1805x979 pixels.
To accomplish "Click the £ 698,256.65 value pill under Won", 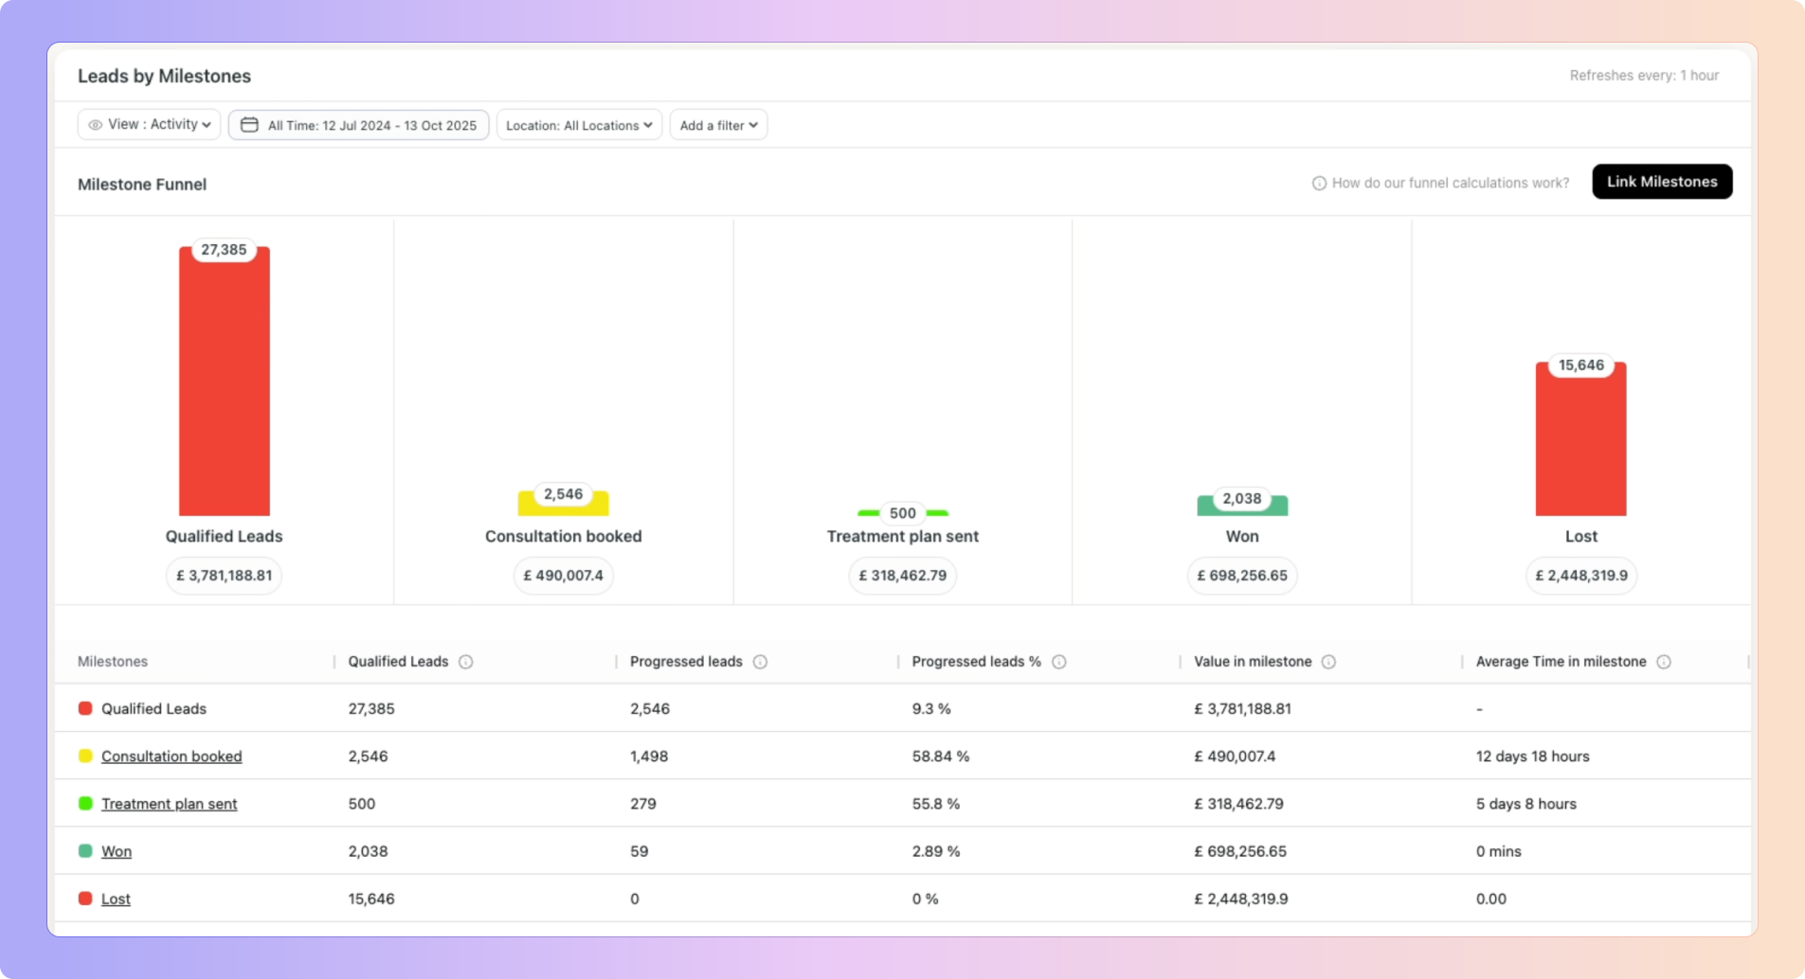I will pyautogui.click(x=1242, y=576).
